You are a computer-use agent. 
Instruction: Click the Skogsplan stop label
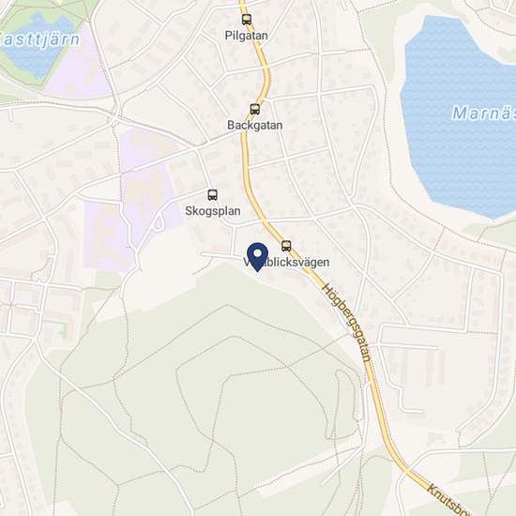tap(213, 211)
